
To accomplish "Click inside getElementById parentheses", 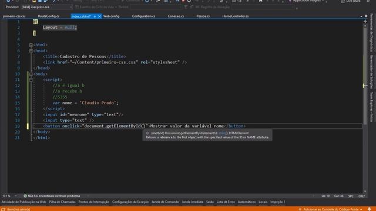I will 143,126.
